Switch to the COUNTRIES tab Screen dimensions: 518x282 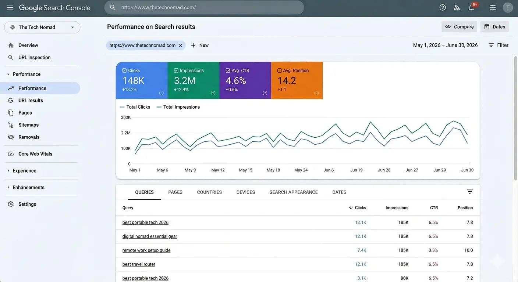(x=209, y=192)
